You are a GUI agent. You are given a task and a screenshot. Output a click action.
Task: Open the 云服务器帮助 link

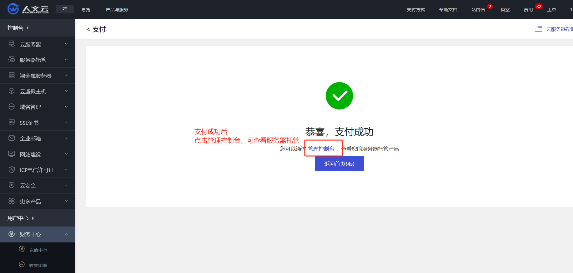coord(559,29)
